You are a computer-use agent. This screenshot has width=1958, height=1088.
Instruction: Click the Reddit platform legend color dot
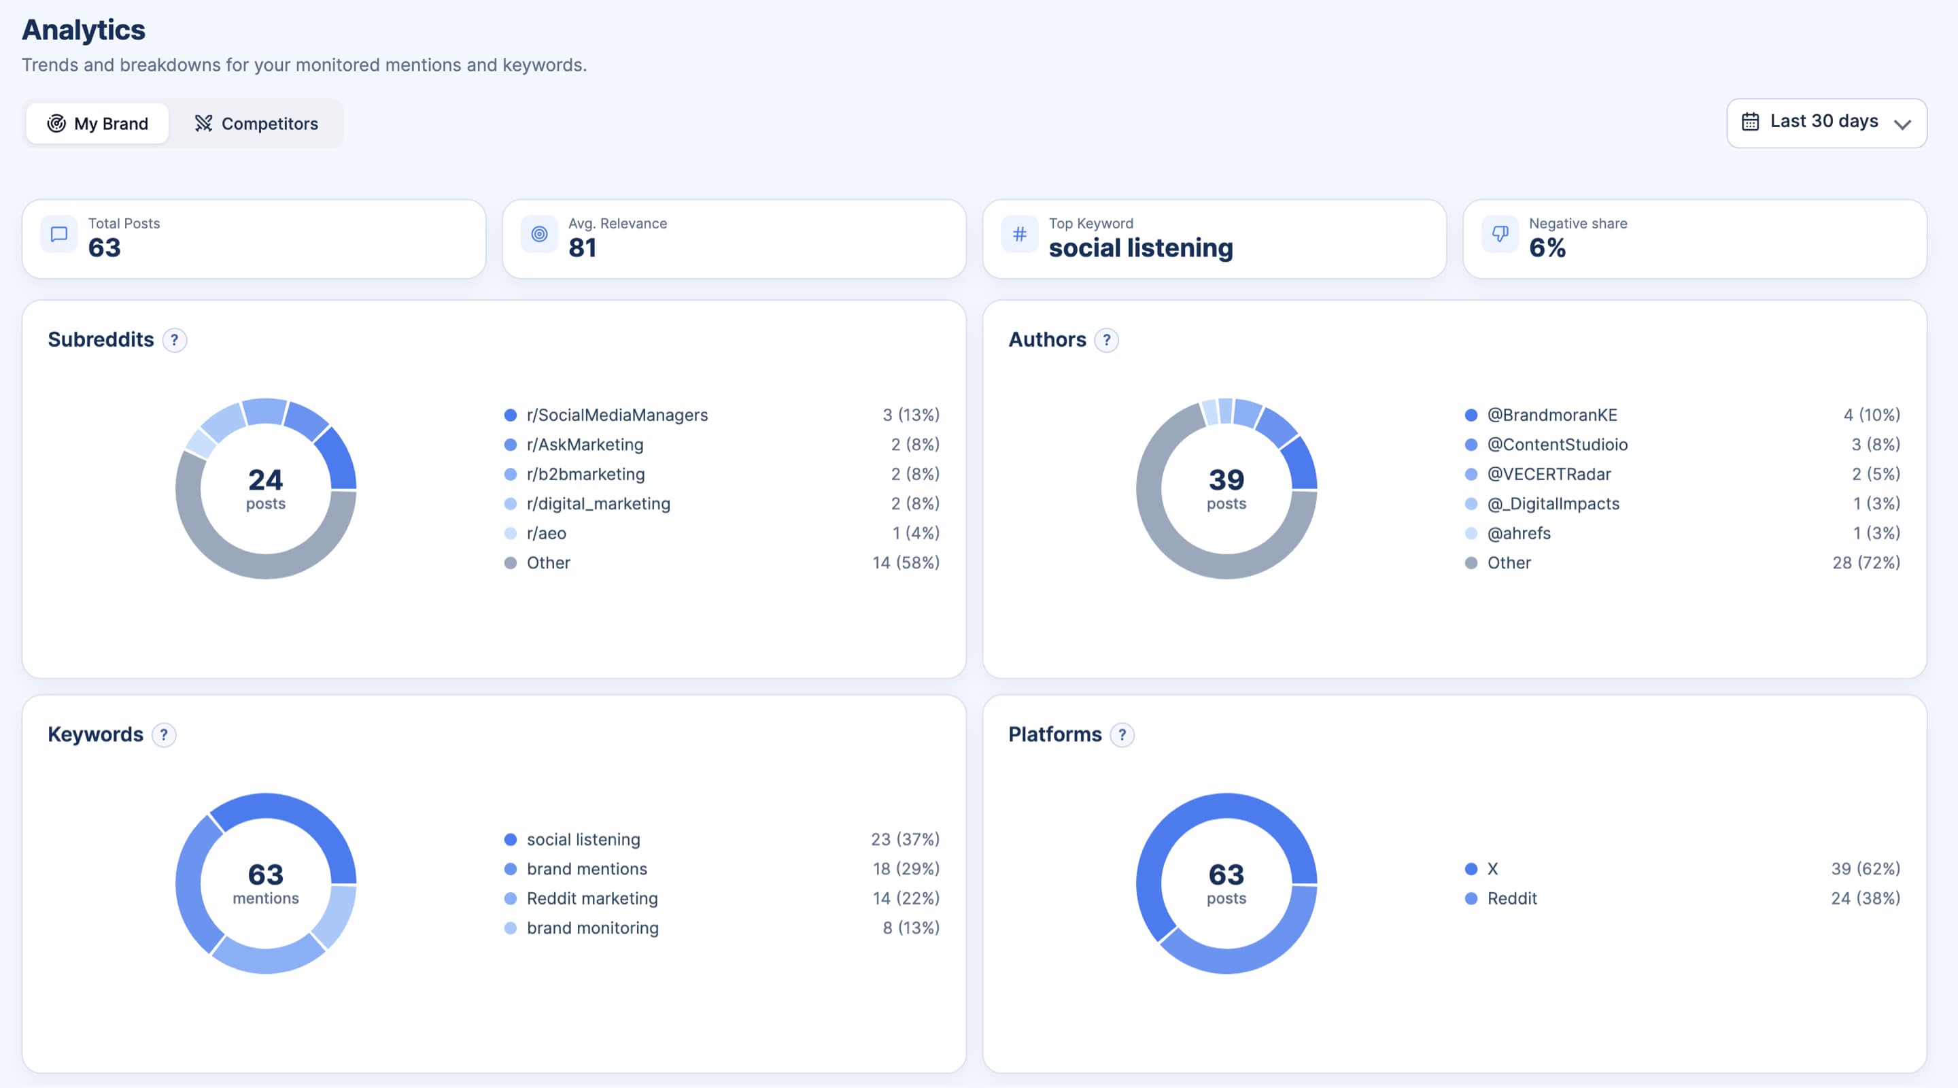[1471, 899]
